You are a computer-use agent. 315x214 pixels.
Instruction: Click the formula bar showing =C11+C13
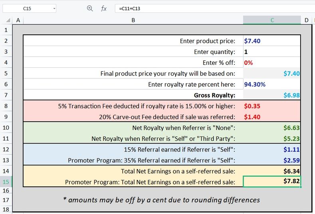(215, 8)
